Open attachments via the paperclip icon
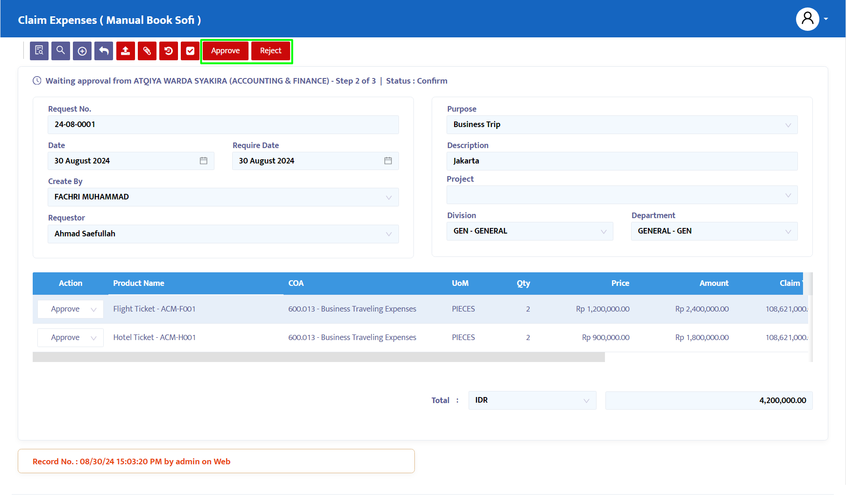 147,51
